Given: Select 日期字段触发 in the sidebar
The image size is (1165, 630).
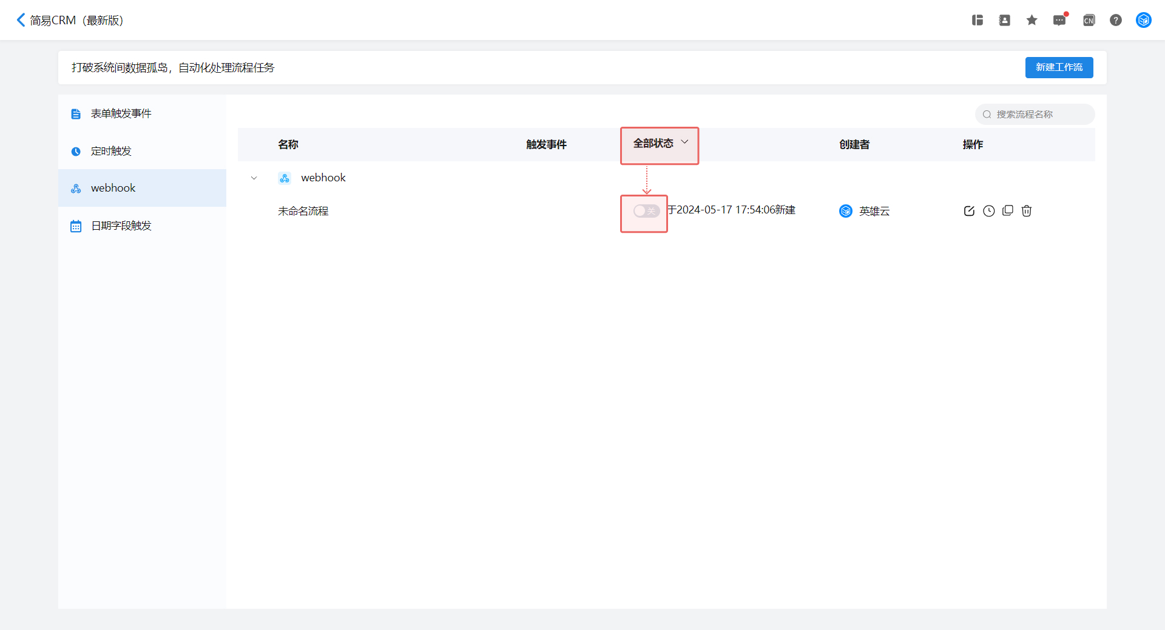Looking at the screenshot, I should (x=121, y=226).
